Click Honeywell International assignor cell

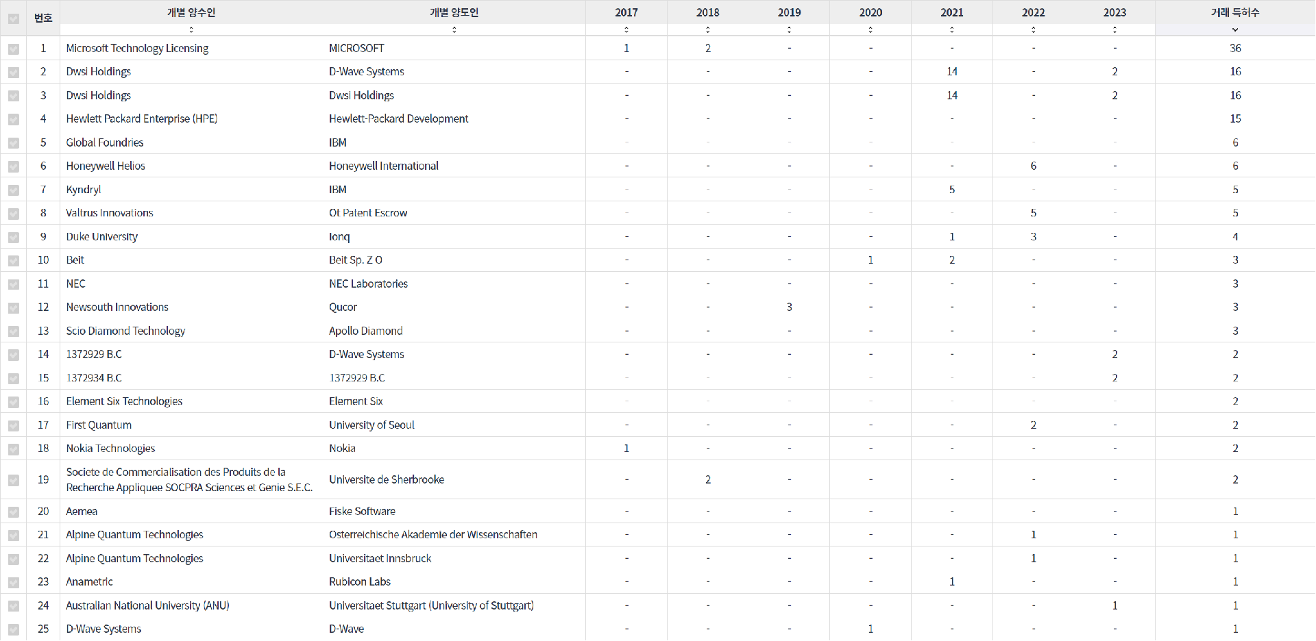pyautogui.click(x=384, y=166)
